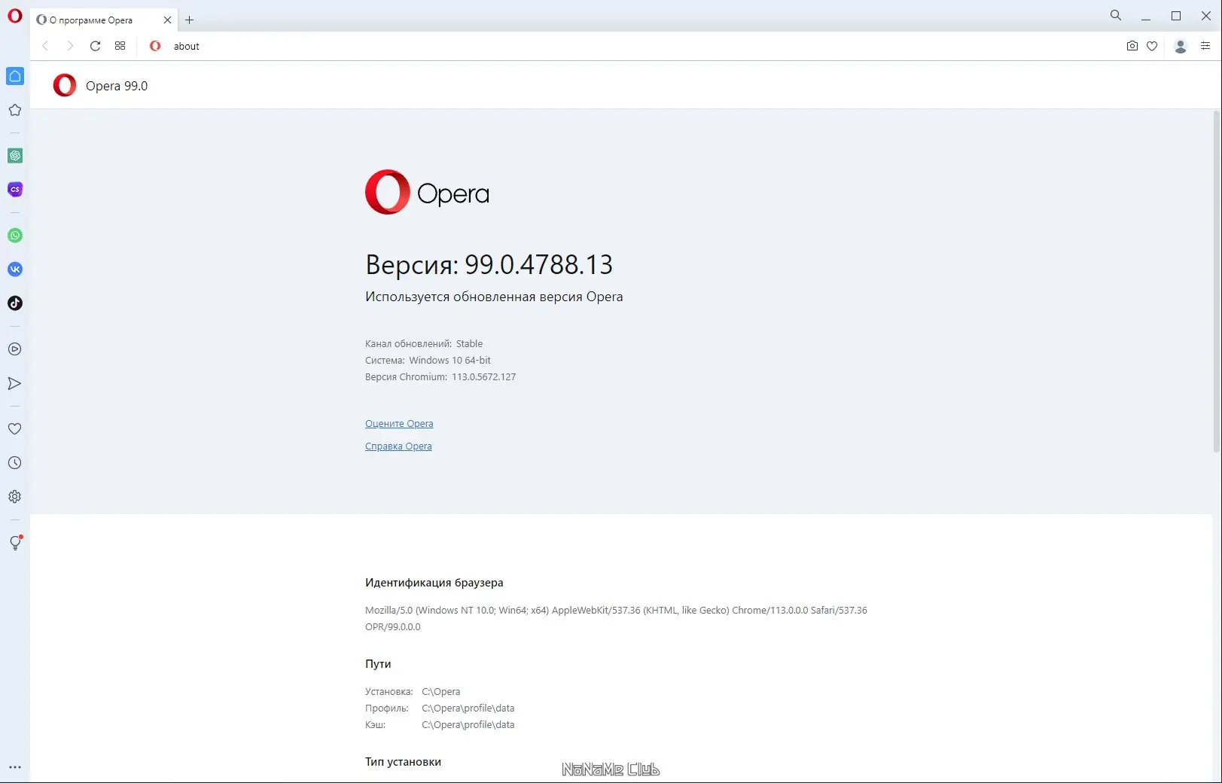Viewport: 1222px width, 783px height.
Task: Open the Player icon in sidebar
Action: pos(15,349)
